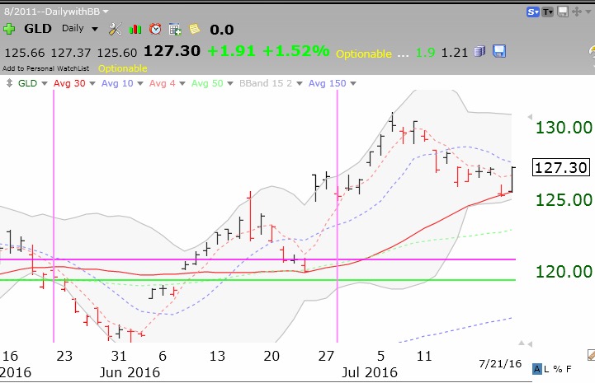595x383 pixels.
Task: Click the +1.91 net change value
Action: coord(231,51)
